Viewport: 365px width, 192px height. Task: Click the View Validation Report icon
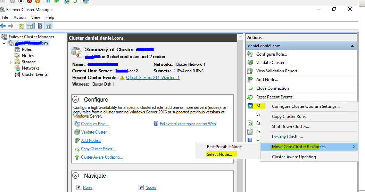click(250, 71)
